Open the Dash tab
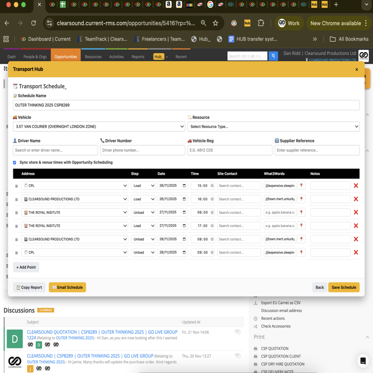Screen dimensions: 373x373 12,57
